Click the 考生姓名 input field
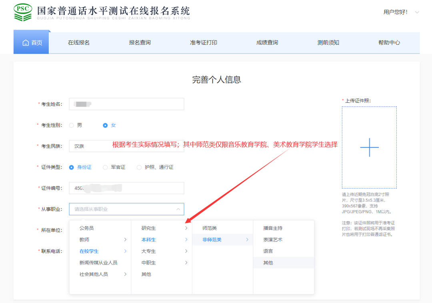 pos(126,104)
